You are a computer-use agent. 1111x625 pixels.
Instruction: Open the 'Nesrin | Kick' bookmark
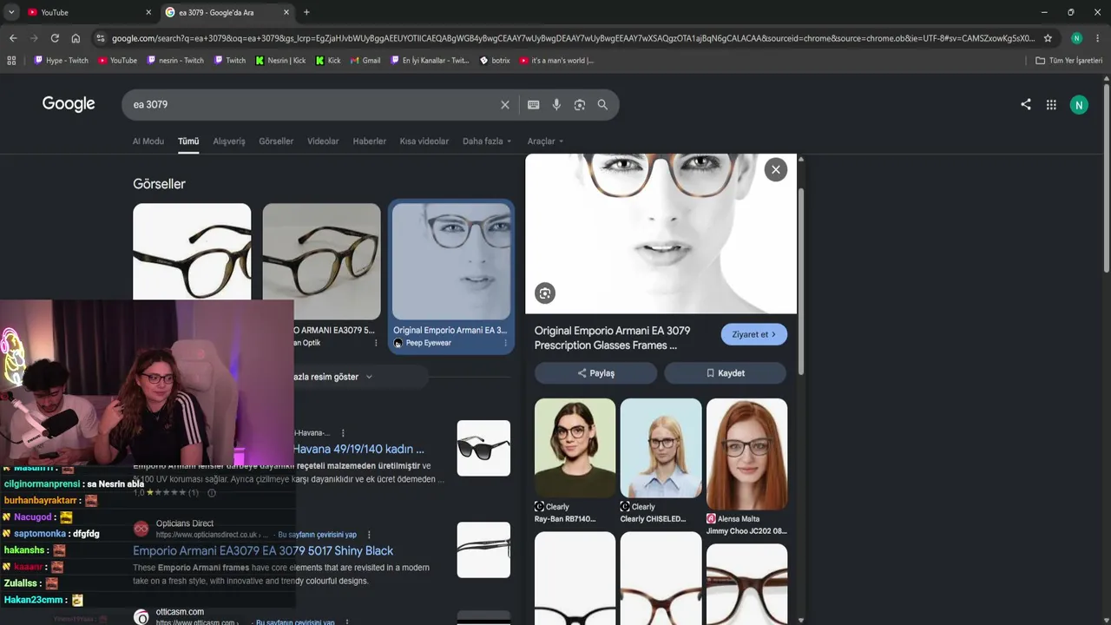coord(280,61)
